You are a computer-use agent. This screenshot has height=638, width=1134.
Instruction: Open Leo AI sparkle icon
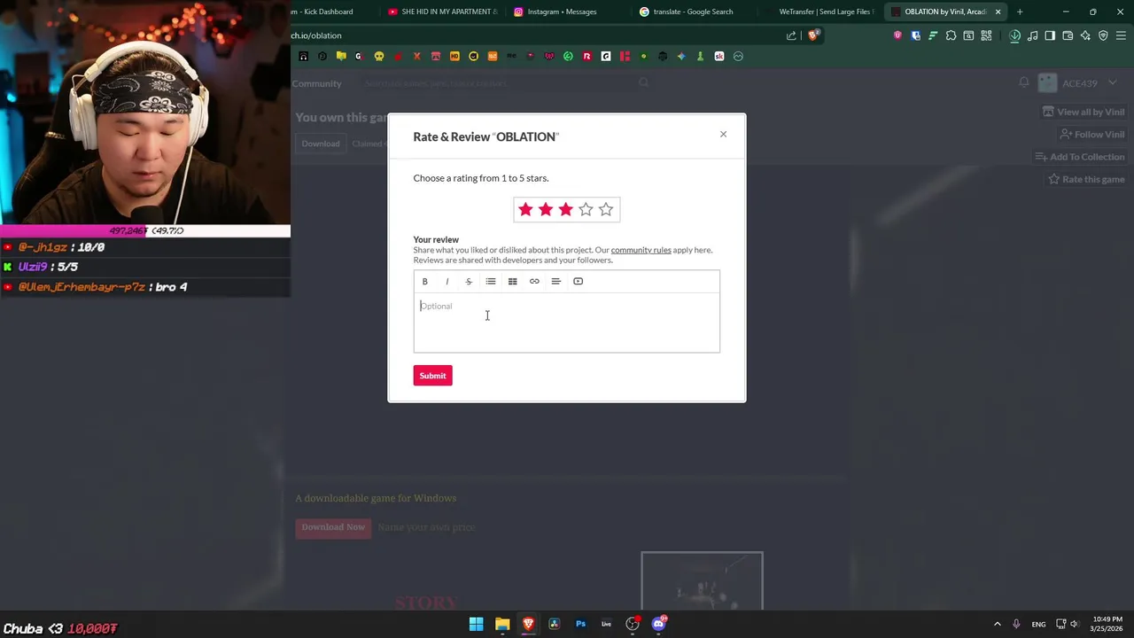point(1085,35)
